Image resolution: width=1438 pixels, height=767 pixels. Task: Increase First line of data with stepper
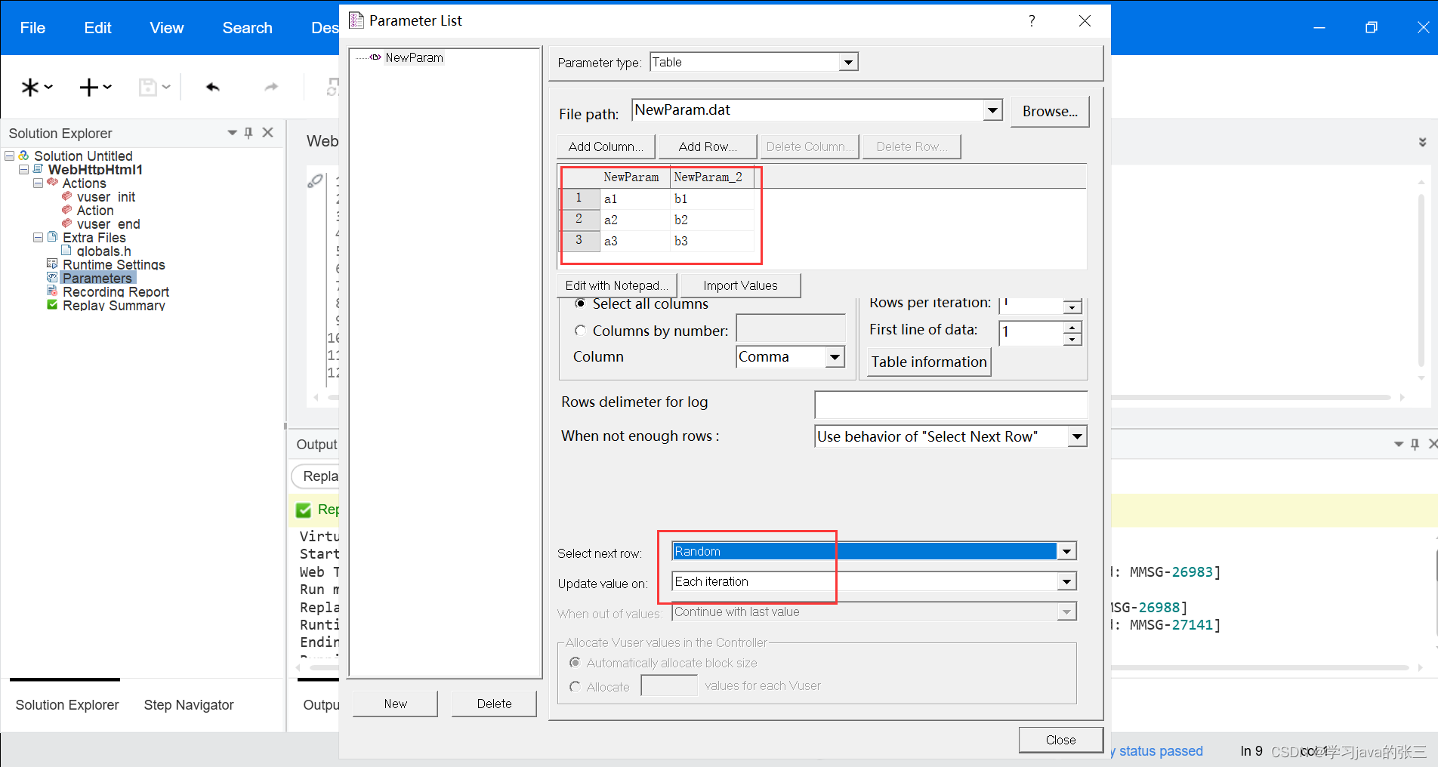[1072, 328]
